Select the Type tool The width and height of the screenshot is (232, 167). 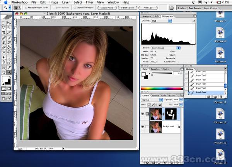9,57
